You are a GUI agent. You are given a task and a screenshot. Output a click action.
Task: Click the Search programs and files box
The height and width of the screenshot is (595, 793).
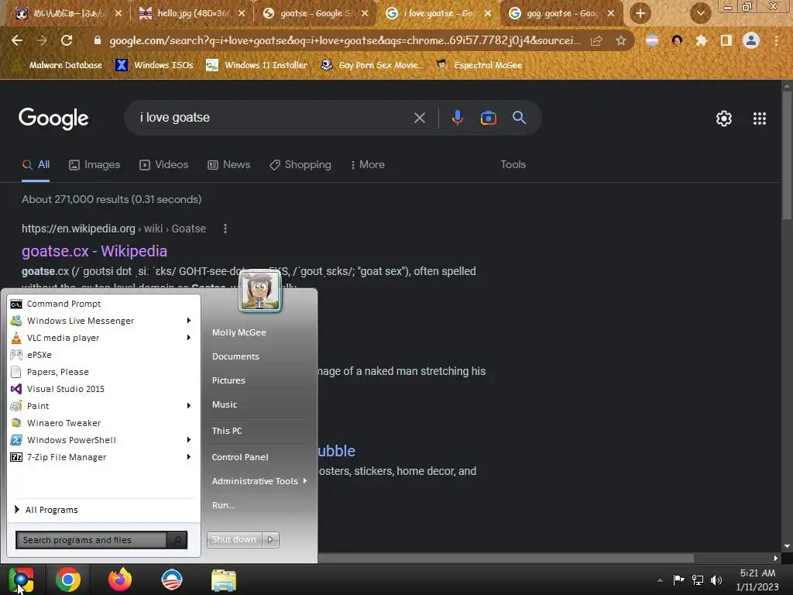[91, 540]
